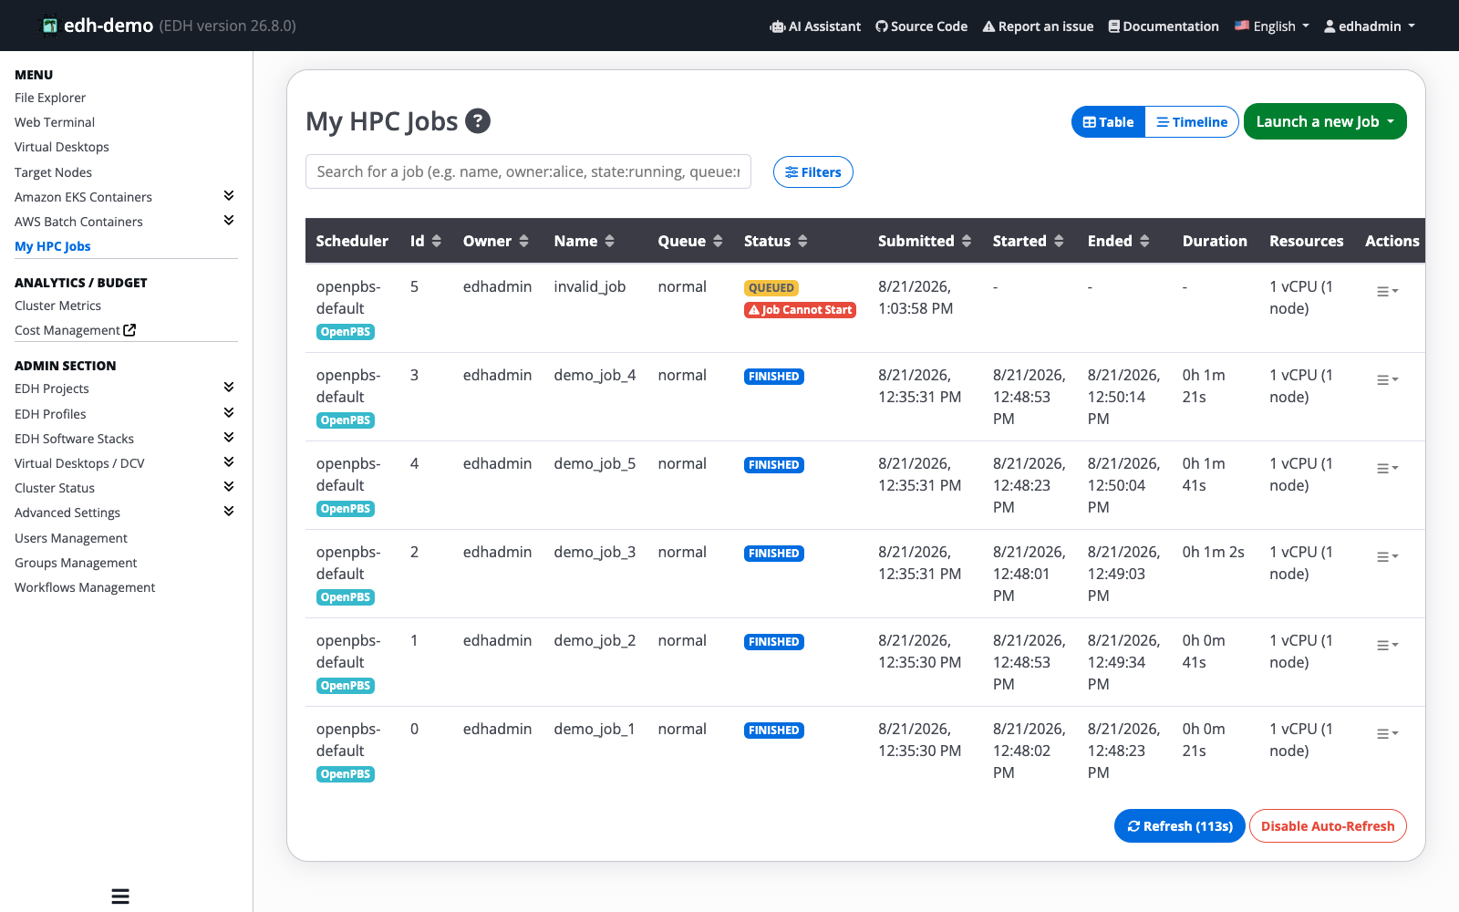Screen dimensions: 1459x912
Task: Select the Table view toggle
Action: pos(1108,122)
